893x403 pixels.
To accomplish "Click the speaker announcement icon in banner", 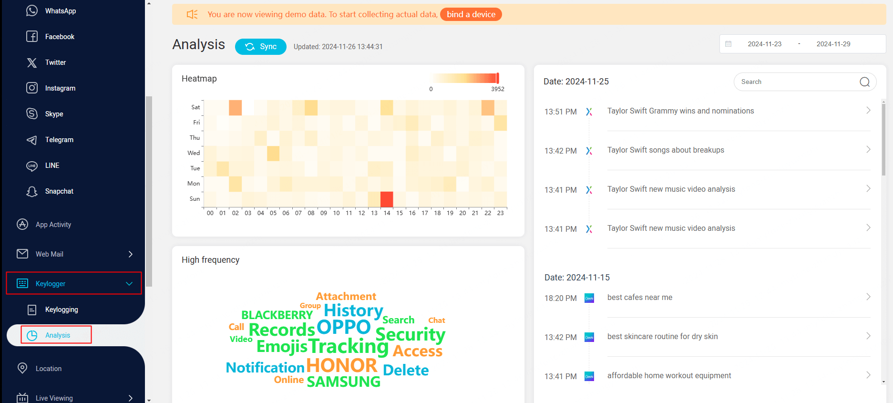I will tap(192, 14).
